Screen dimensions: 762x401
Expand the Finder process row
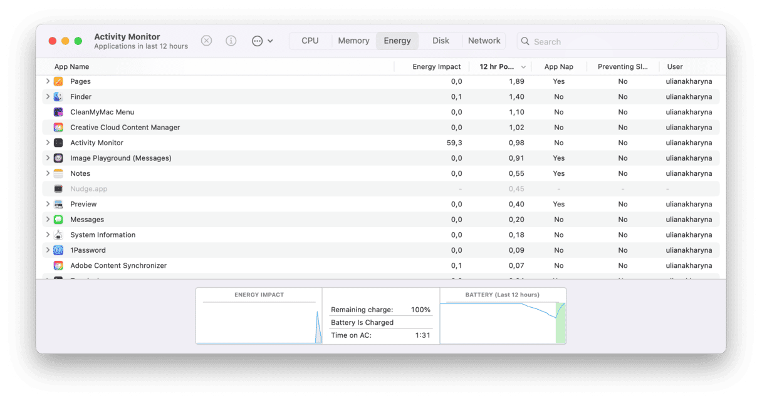click(48, 97)
